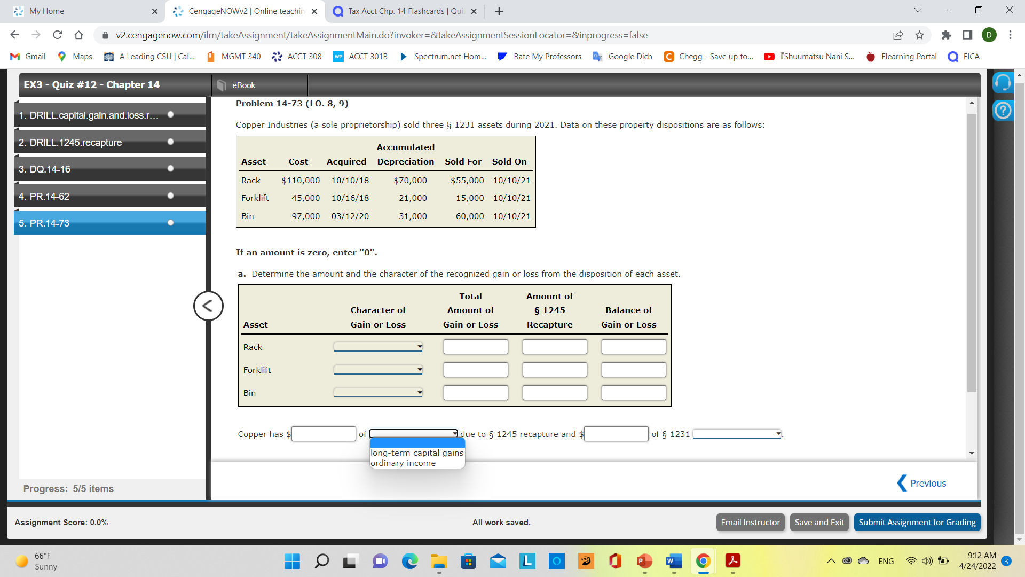Open the DRILL.capital.gain.and.loss item

pos(108,115)
